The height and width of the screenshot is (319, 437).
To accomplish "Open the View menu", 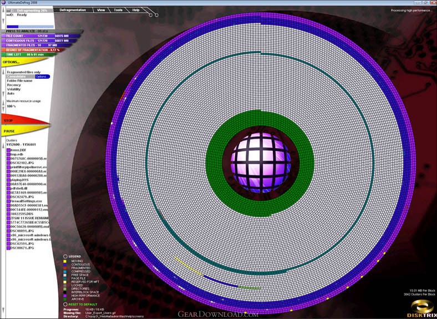I will coord(101,10).
